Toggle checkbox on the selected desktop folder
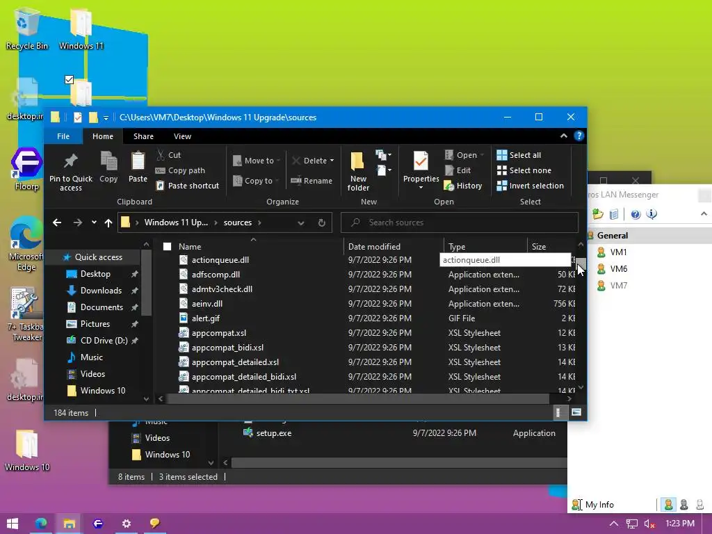 69,80
